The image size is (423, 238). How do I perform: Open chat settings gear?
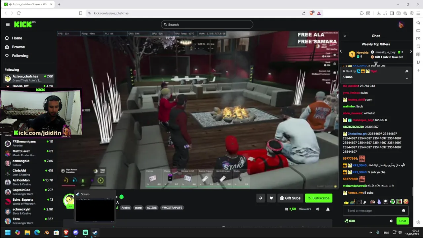[x=391, y=221]
